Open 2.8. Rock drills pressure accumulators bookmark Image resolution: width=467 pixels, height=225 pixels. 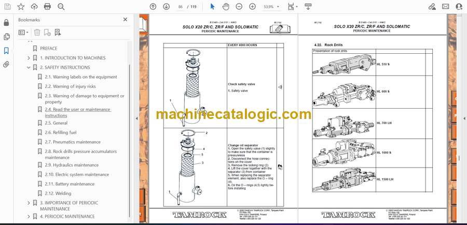(x=81, y=154)
